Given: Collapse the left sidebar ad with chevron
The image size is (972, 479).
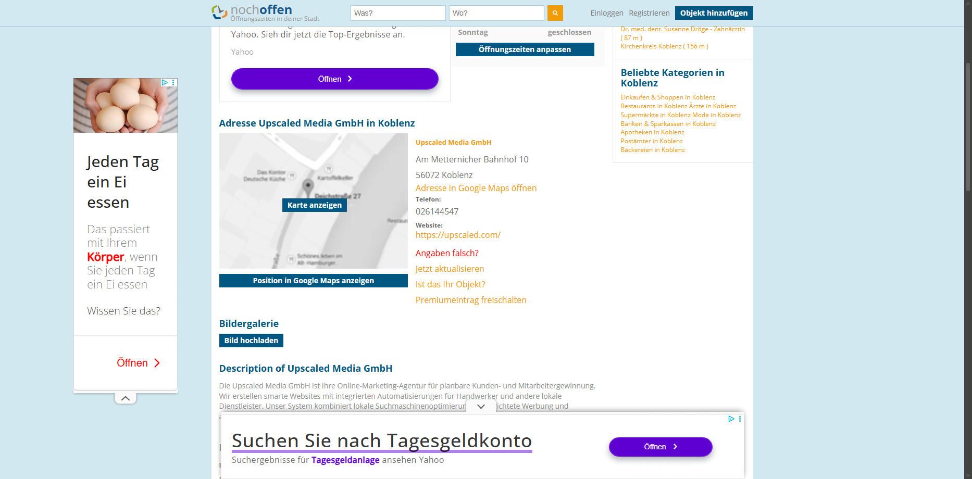Looking at the screenshot, I should 126,398.
